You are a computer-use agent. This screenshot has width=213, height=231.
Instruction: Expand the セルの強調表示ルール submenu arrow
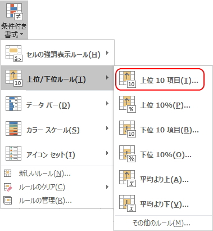click(107, 53)
